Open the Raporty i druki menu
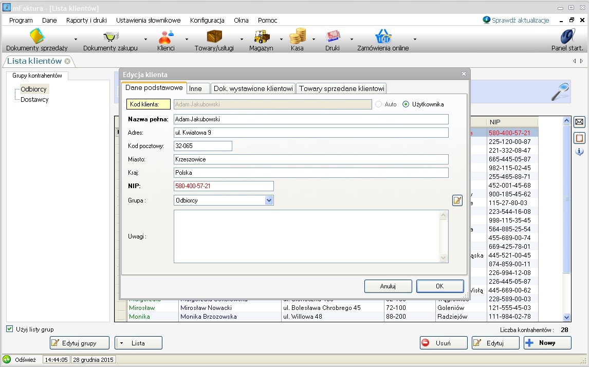Screen dimensions: 589x367 86,20
